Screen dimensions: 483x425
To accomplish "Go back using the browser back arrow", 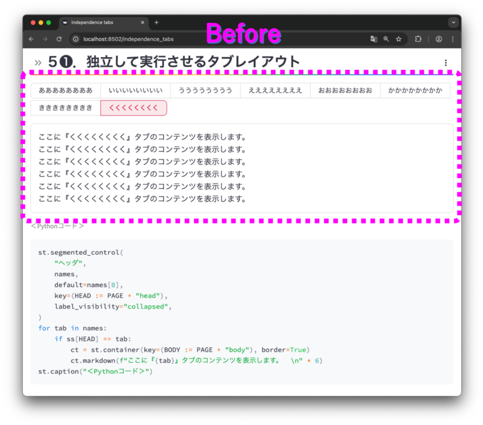I will [x=31, y=39].
